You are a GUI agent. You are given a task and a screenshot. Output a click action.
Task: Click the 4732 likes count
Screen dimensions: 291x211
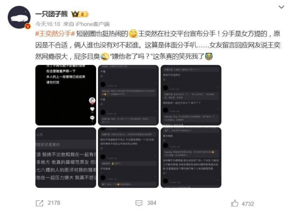coord(248,204)
